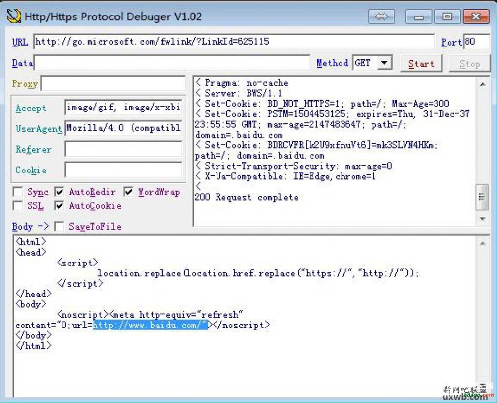Focus the URL input field
The image size is (497, 403).
(x=234, y=41)
